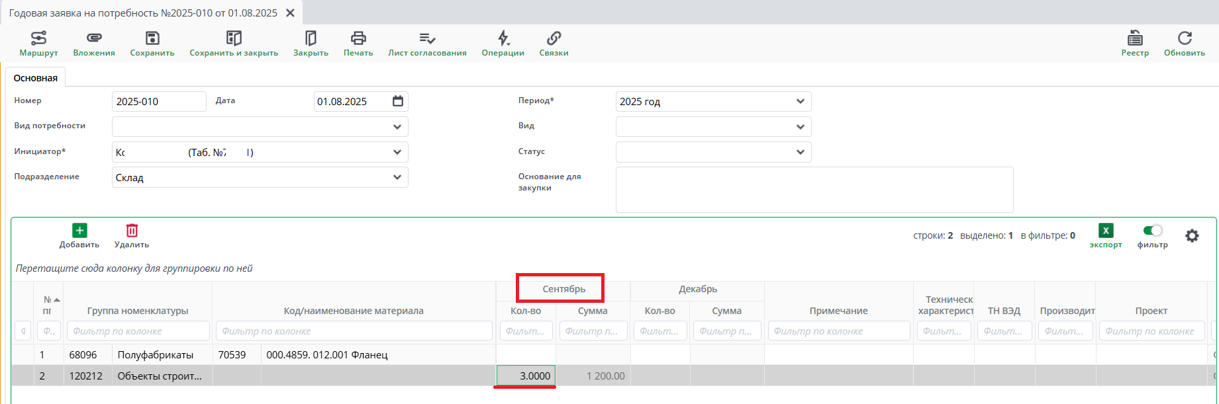Viewport: 1219px width, 404px height.
Task: Toggle the фильтр switch off
Action: [1152, 231]
